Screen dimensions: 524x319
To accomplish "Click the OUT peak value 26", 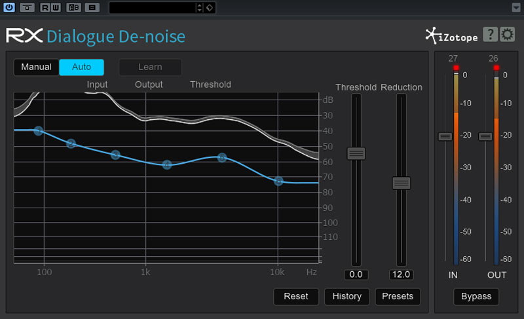I will click(x=493, y=58).
